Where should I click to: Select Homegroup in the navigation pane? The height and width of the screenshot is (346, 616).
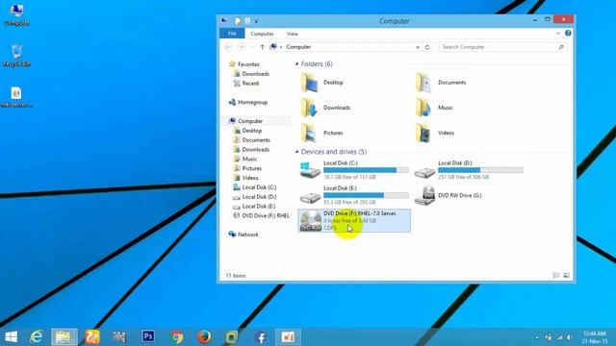(x=252, y=103)
